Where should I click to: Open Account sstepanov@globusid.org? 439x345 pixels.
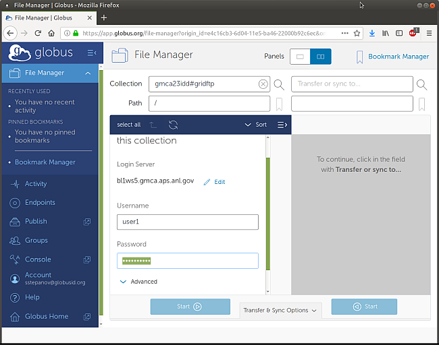[x=55, y=278]
